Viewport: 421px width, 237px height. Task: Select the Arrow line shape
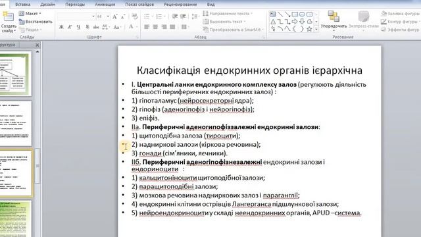coord(287,14)
